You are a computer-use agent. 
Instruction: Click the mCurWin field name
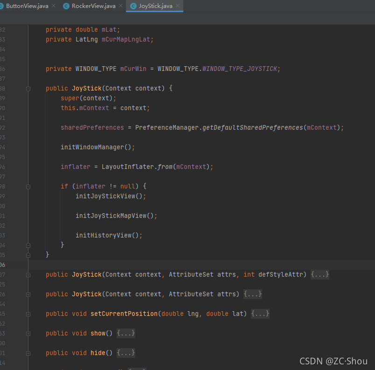[133, 69]
